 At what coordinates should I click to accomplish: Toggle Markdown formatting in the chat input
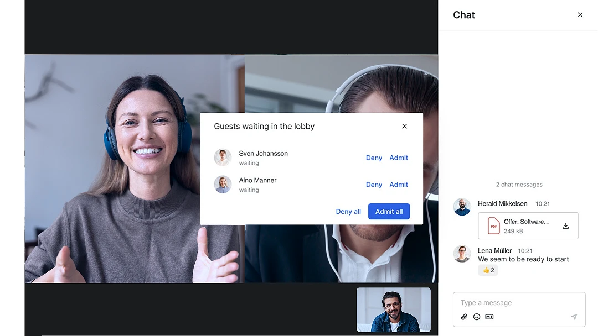pos(489,317)
